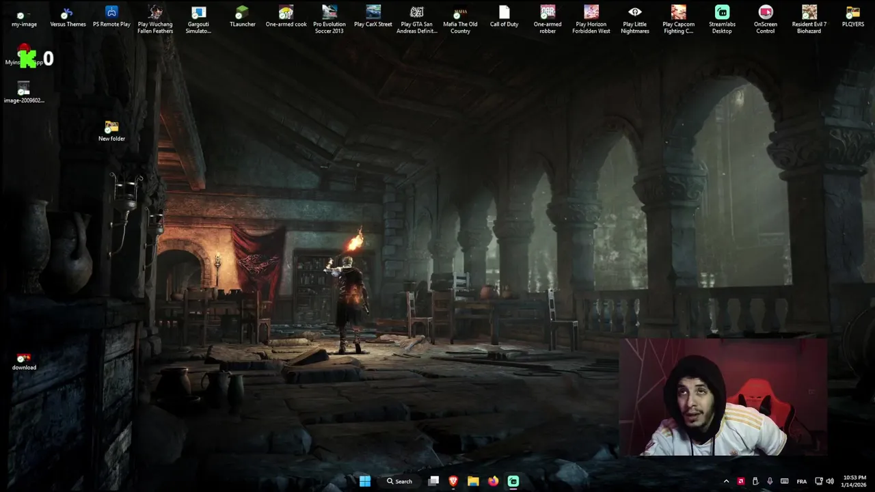The width and height of the screenshot is (875, 492).
Task: Expand the hidden system tray icons
Action: point(727,481)
